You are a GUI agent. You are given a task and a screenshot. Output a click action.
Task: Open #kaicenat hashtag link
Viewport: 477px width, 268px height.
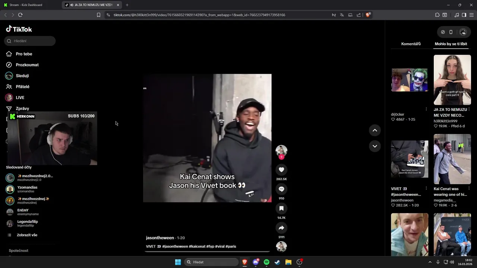pyautogui.click(x=197, y=246)
